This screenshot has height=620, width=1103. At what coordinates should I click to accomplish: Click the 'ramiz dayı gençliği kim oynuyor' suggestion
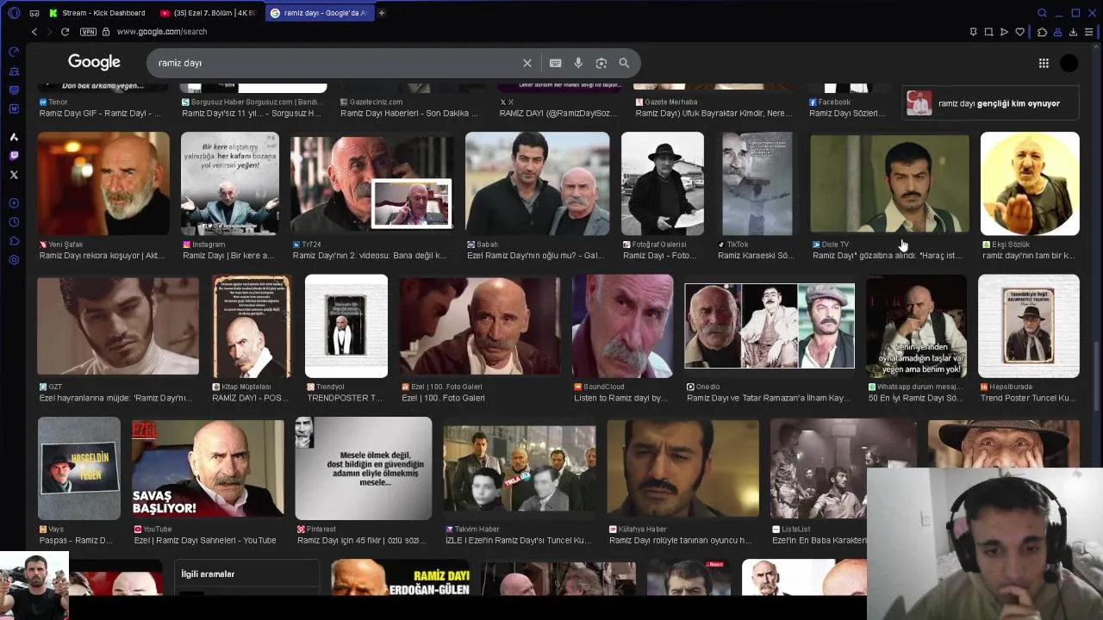point(990,103)
